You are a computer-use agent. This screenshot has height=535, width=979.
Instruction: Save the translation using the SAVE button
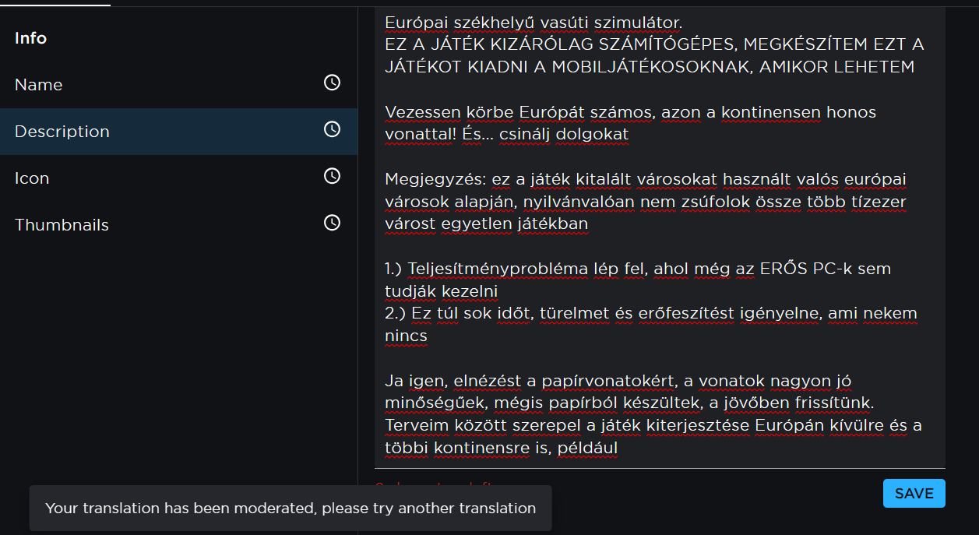tap(914, 493)
